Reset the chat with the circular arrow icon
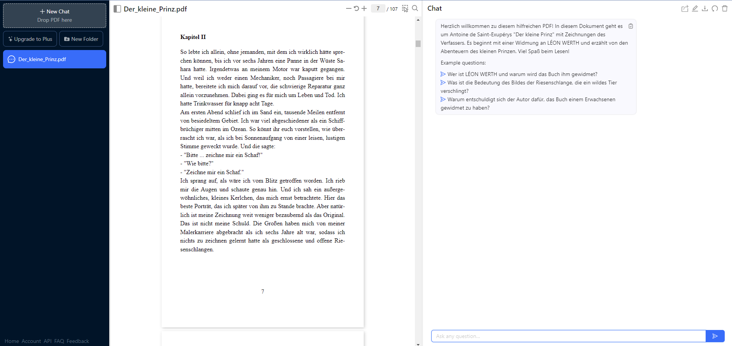The height and width of the screenshot is (346, 732). point(715,8)
